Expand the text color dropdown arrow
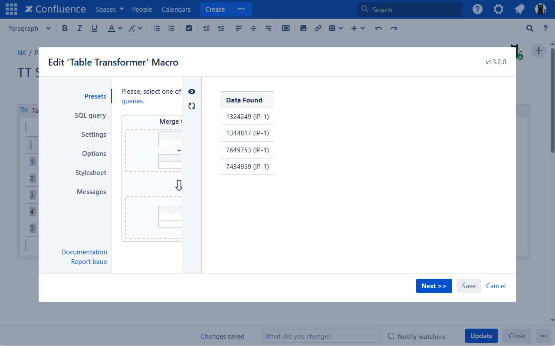This screenshot has height=346, width=555. 120,29
